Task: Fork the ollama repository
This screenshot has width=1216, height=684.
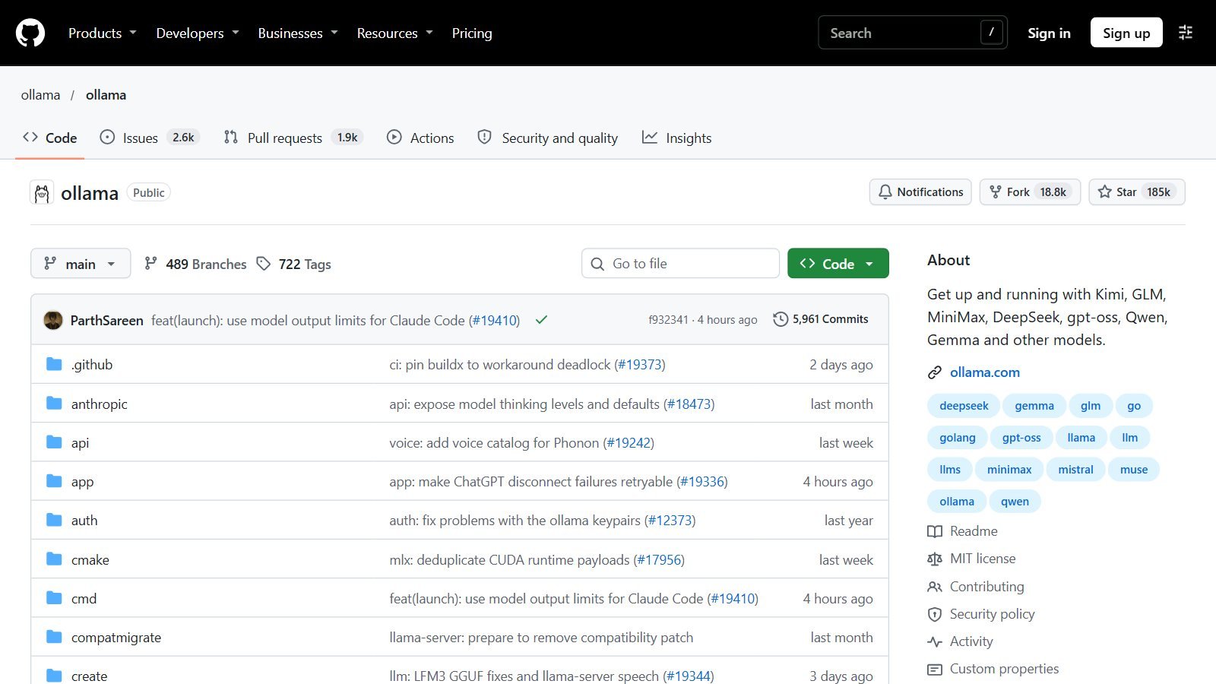Action: (x=1030, y=192)
